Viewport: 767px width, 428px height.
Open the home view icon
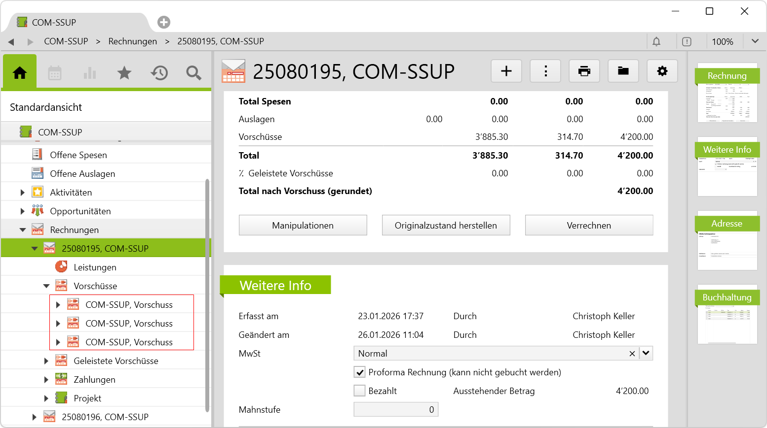[20, 73]
